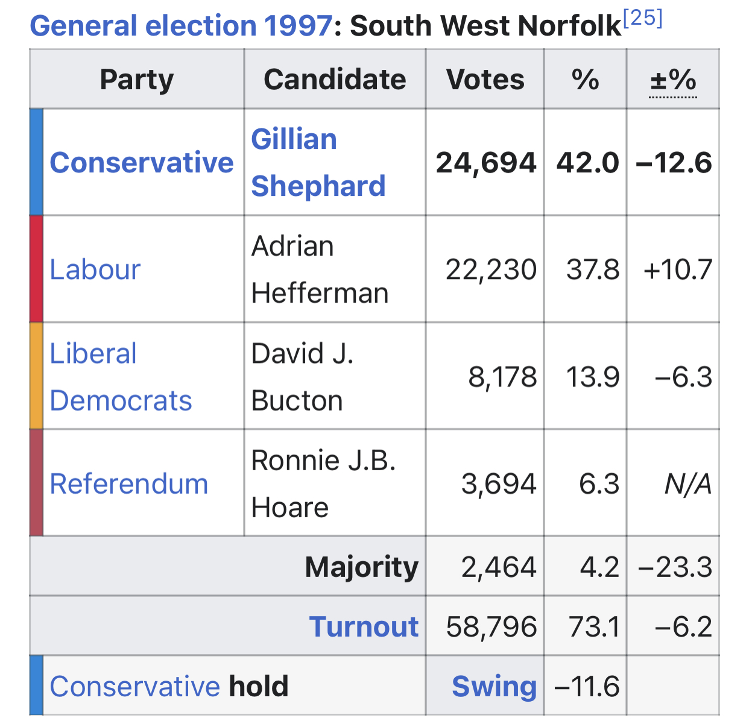The width and height of the screenshot is (749, 721).
Task: Open the Turnout link
Action: 364,626
